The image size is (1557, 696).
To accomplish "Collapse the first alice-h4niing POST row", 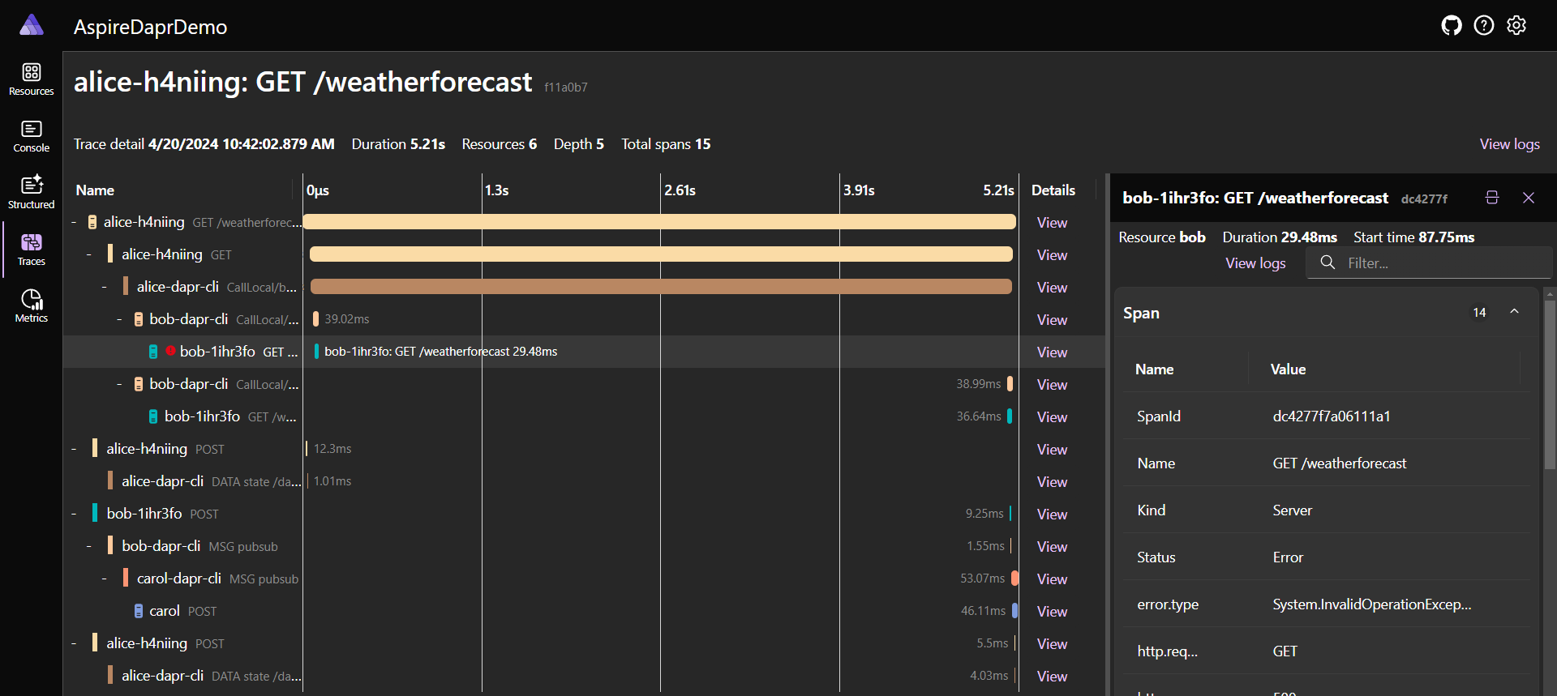I will (74, 449).
